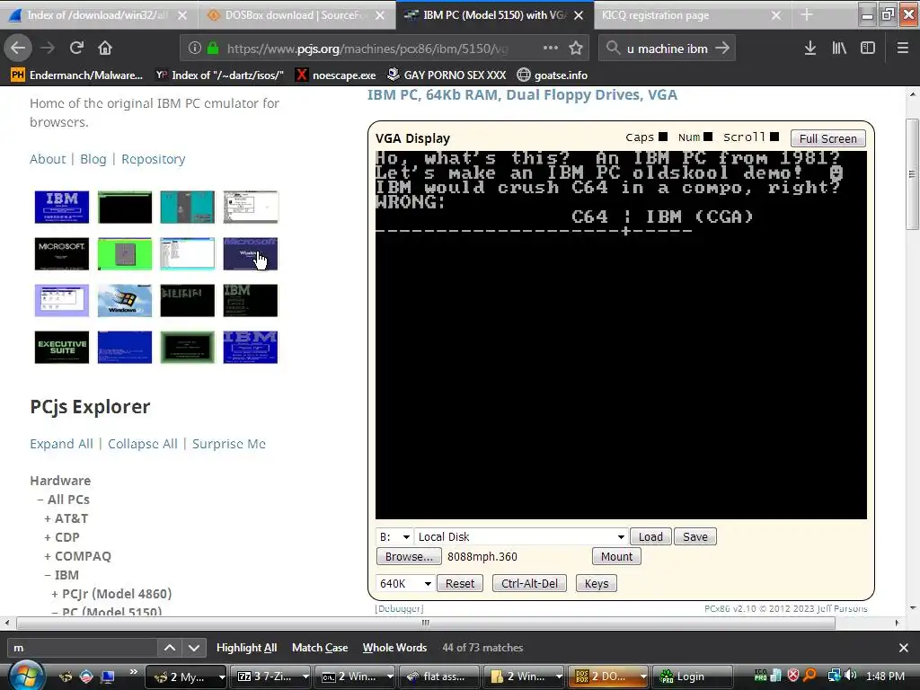The image size is (920, 690).
Task: Go back with the browser back arrow
Action: pos(18,49)
